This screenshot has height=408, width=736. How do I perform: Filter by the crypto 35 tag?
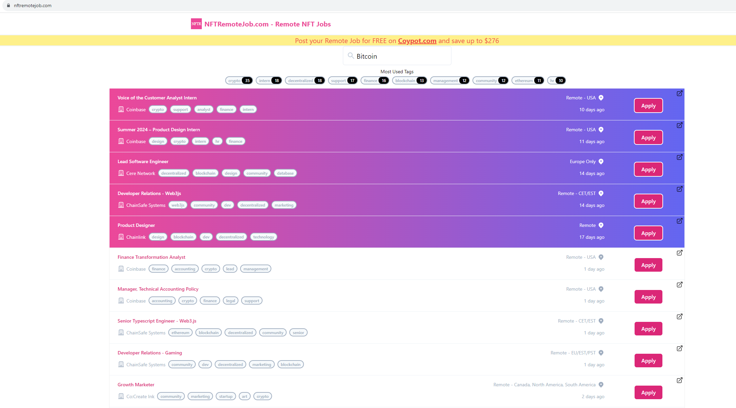[x=239, y=80]
